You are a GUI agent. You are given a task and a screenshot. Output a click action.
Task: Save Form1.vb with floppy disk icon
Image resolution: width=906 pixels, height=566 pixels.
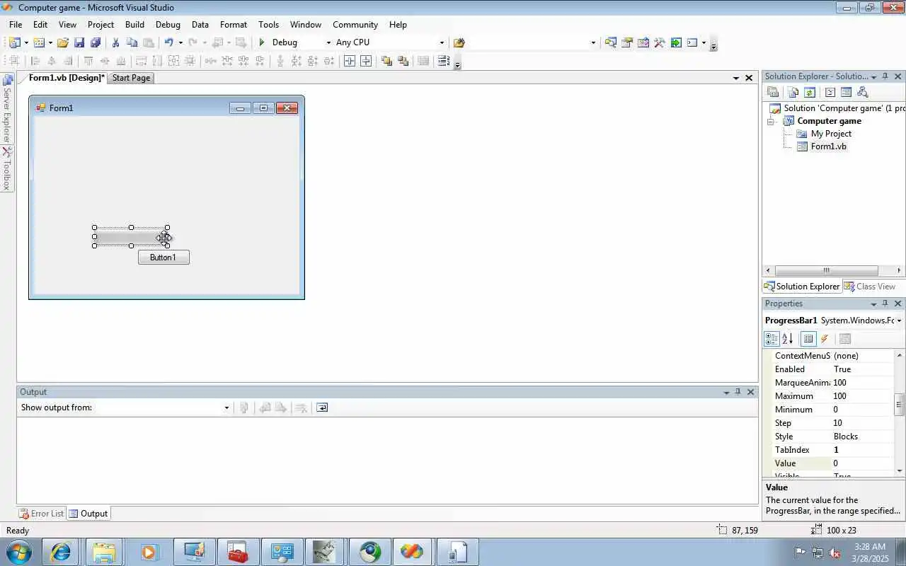(x=79, y=42)
